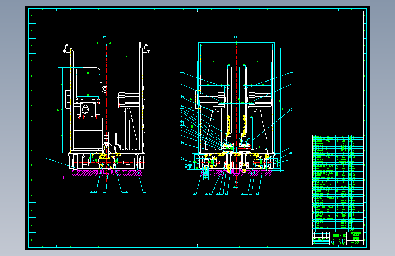
Task: Click the top-right lifting lug of left view
Action: point(146,49)
